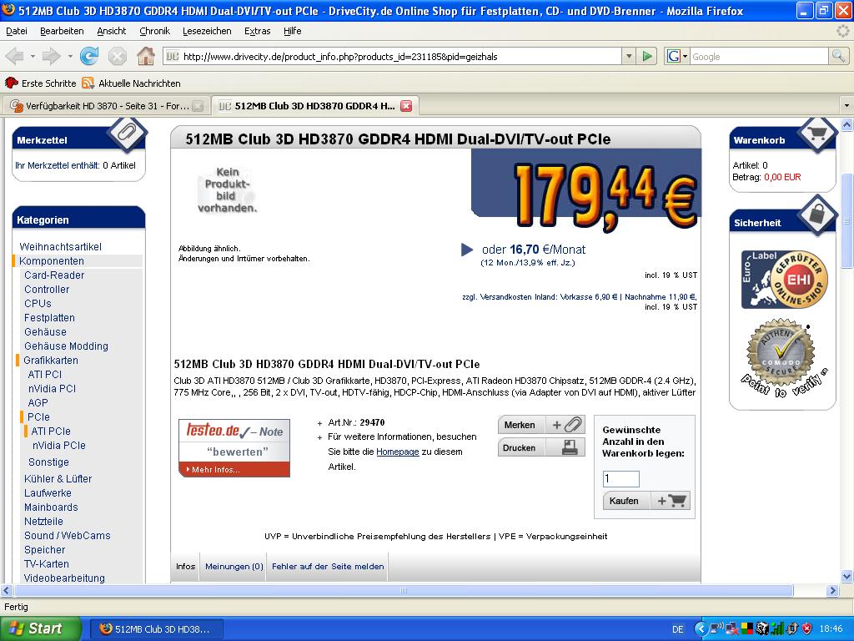Image resolution: width=854 pixels, height=641 pixels.
Task: Open the Chronik menu
Action: [154, 31]
